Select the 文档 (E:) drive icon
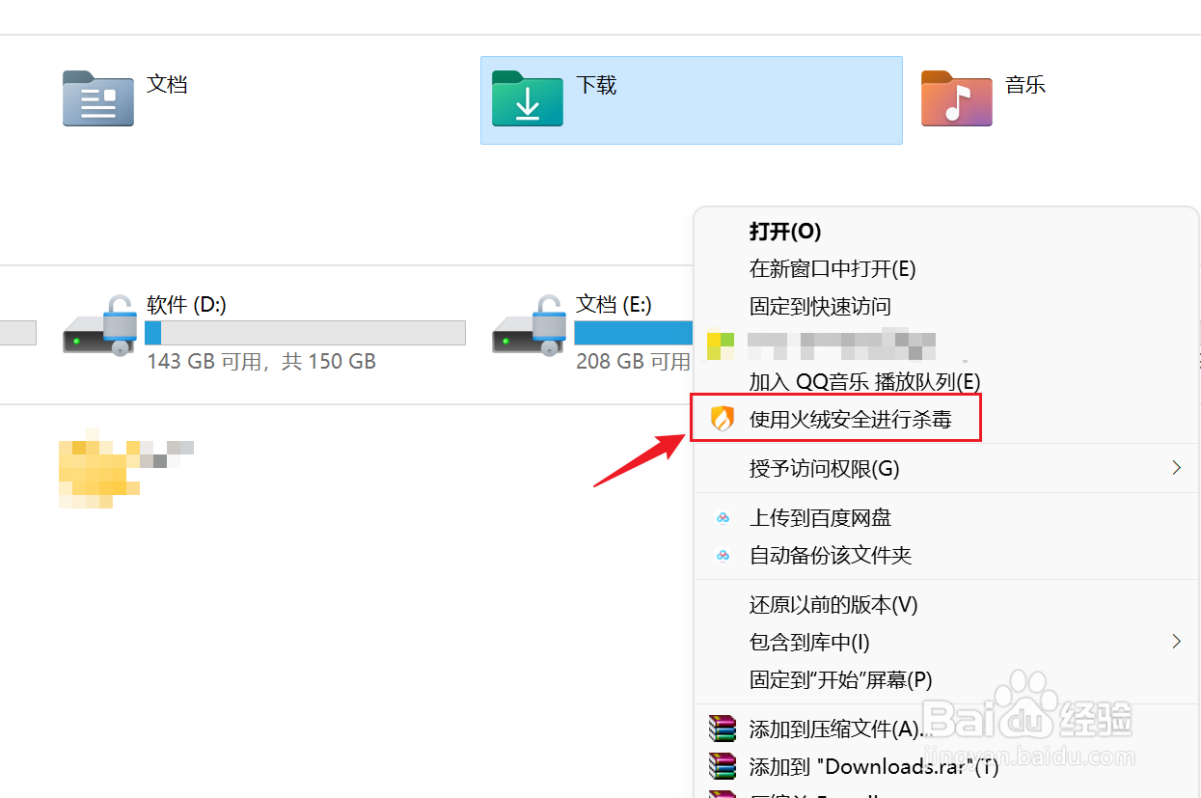 530,326
